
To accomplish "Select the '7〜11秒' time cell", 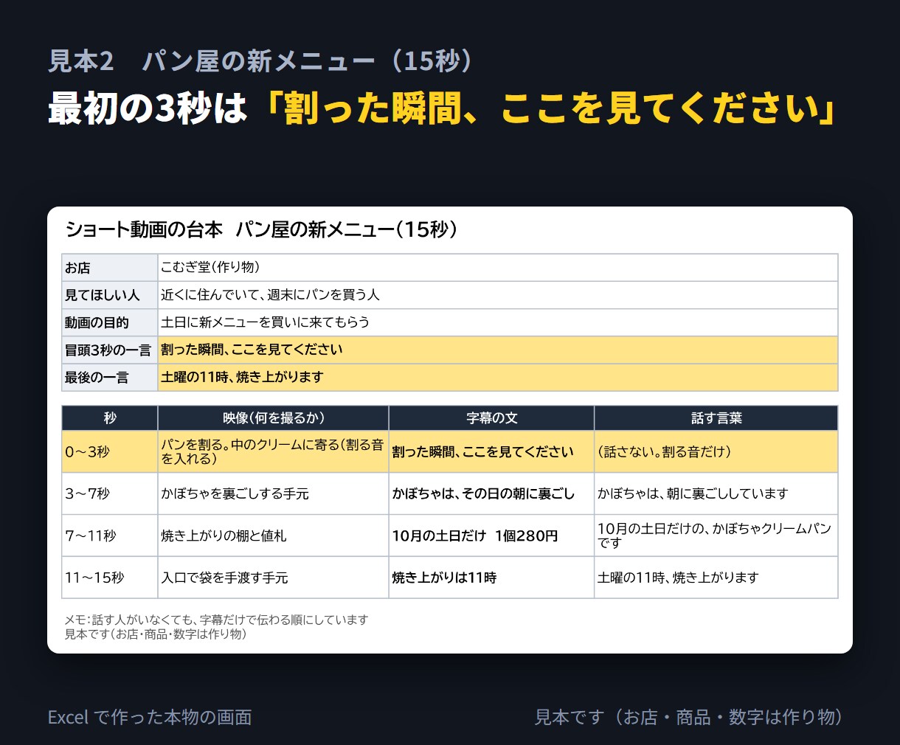I will click(x=110, y=536).
